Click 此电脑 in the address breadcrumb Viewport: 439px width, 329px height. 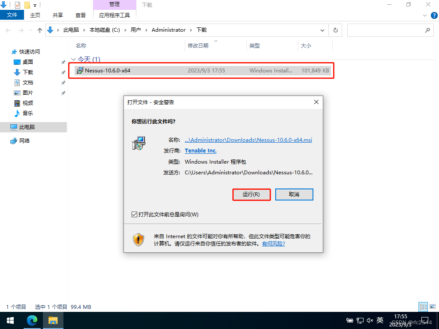71,30
